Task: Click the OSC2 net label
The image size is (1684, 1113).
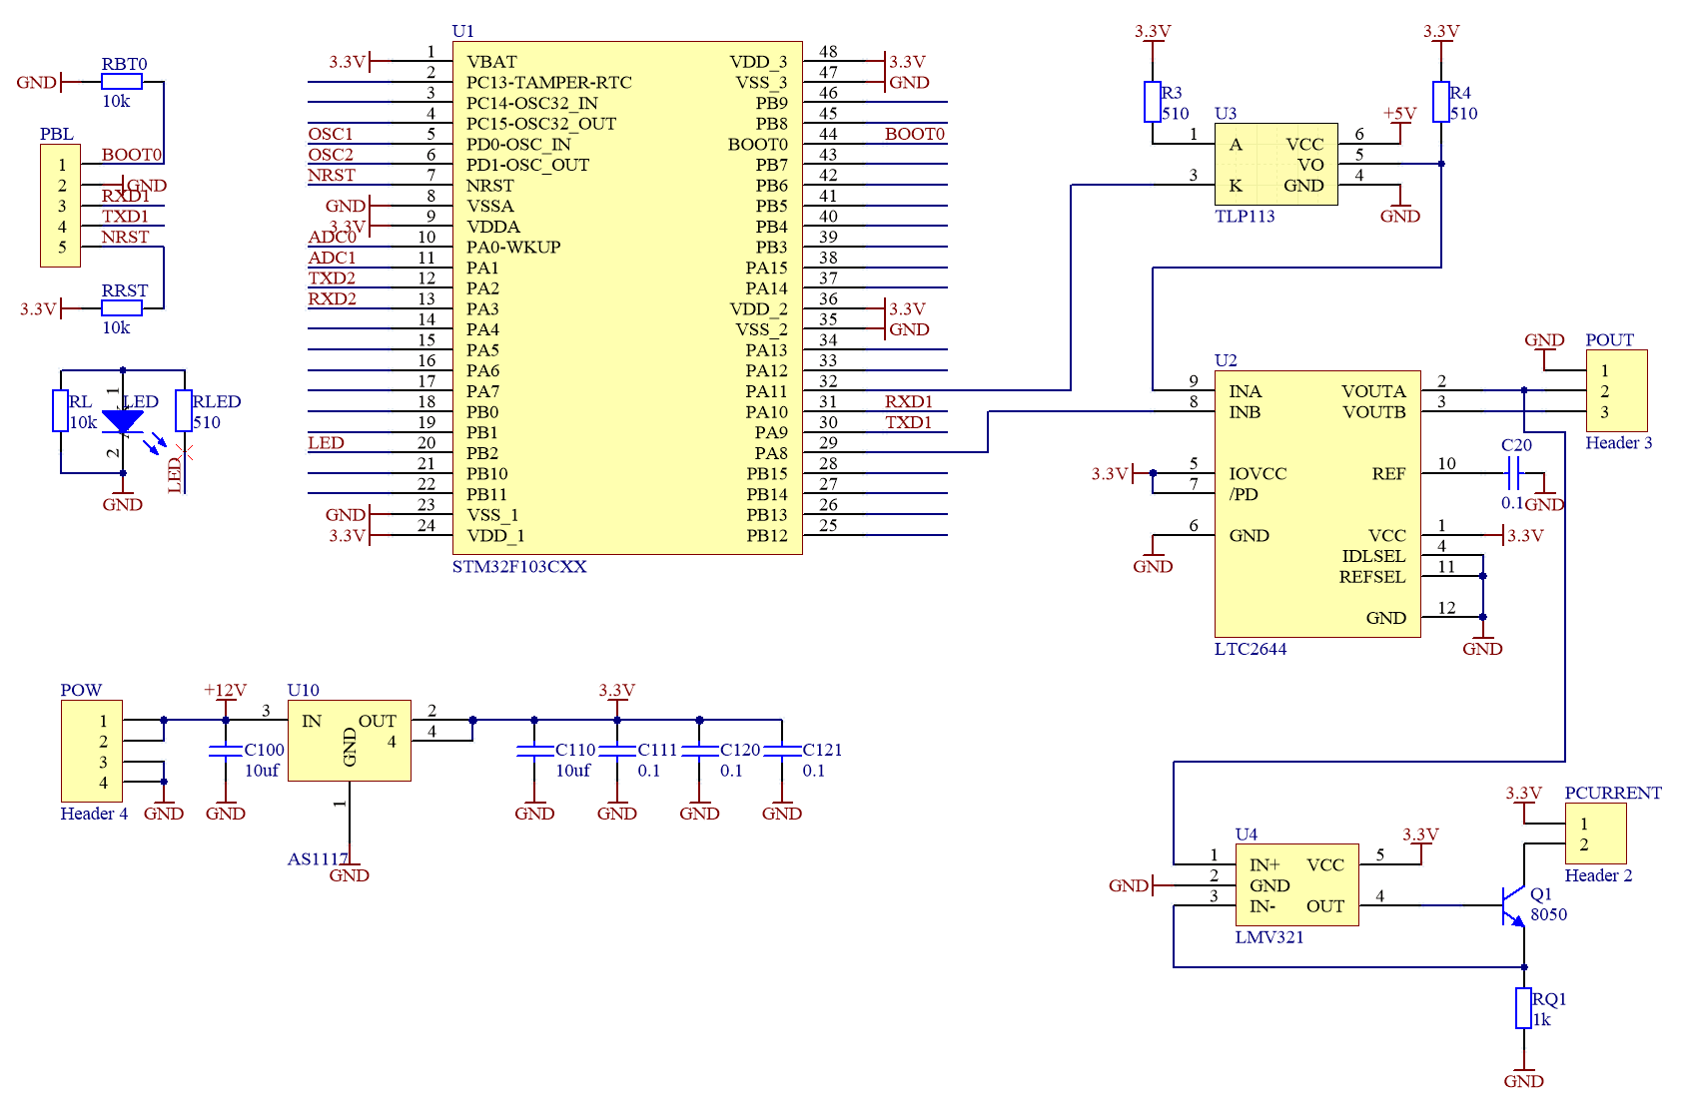Action: [x=331, y=155]
